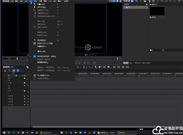
Task: Open the first tab below the bin
Action: click(x=125, y=63)
